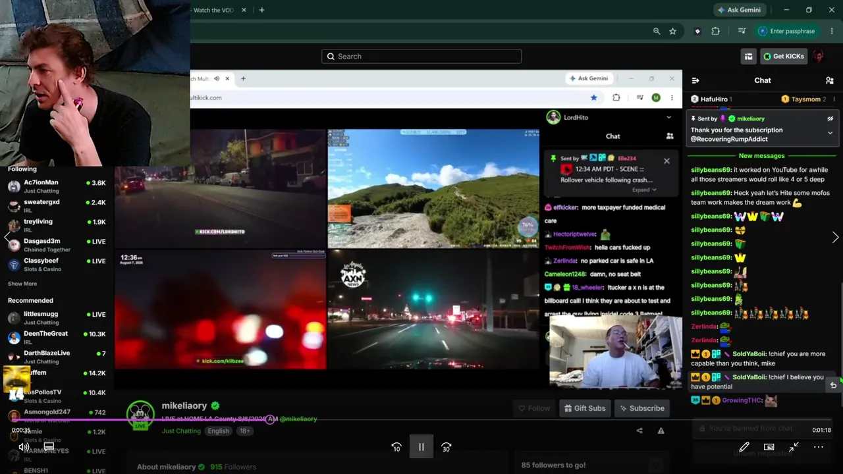The image size is (843, 474).
Task: Open the green M profile icon in inner browser
Action: coord(656,97)
